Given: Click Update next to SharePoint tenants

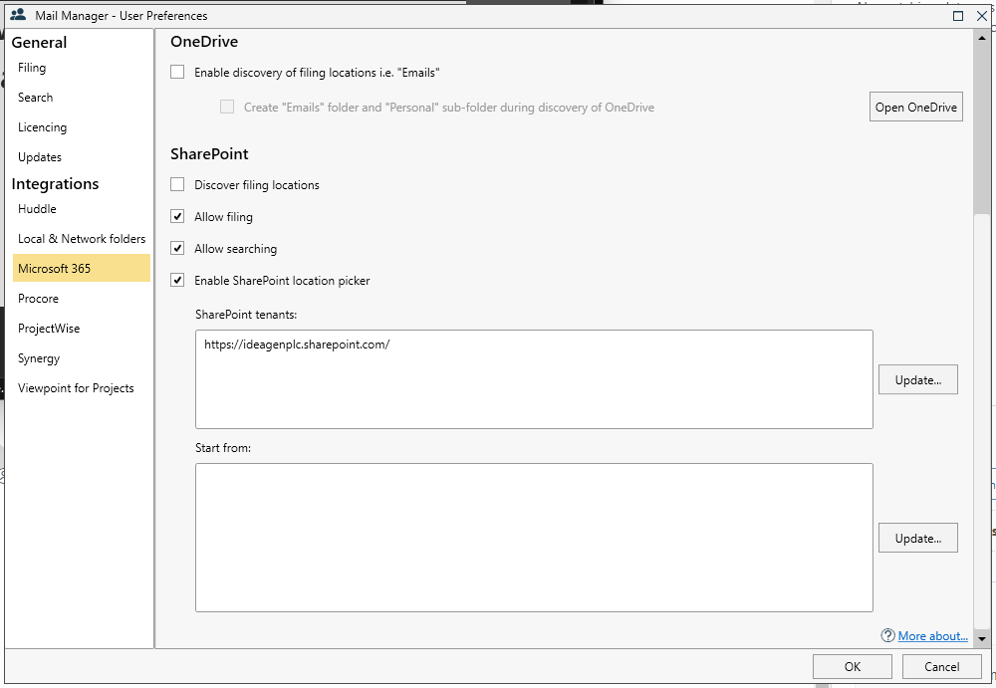Looking at the screenshot, I should coord(917,379).
